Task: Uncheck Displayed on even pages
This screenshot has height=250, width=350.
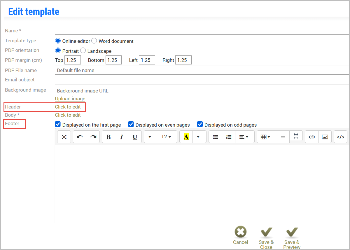Action: (131, 124)
